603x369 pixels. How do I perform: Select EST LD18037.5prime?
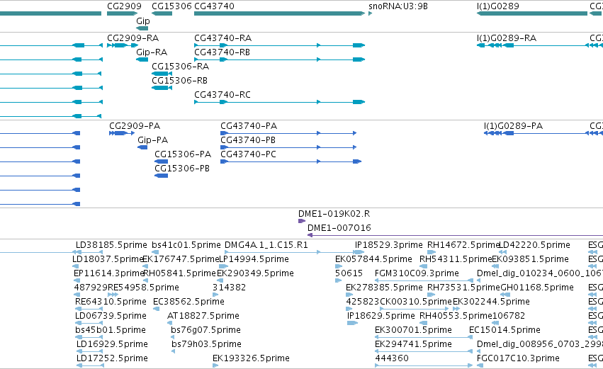(108, 259)
